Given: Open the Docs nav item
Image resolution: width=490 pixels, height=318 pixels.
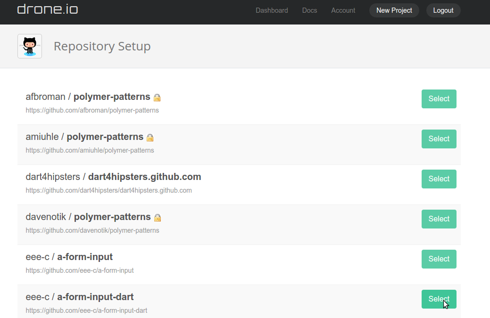Looking at the screenshot, I should pyautogui.click(x=309, y=10).
